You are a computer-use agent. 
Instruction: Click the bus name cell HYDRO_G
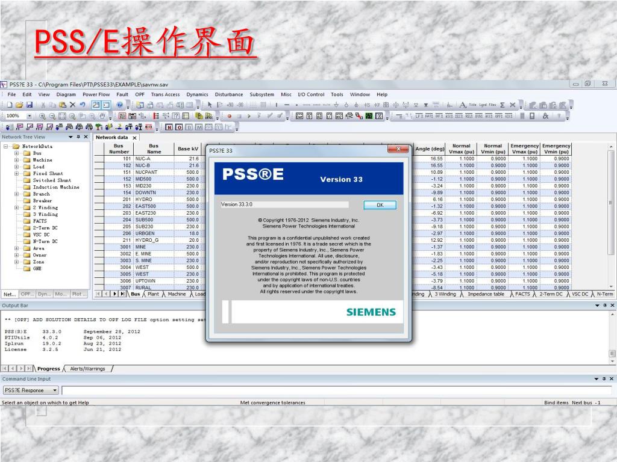[154, 240]
